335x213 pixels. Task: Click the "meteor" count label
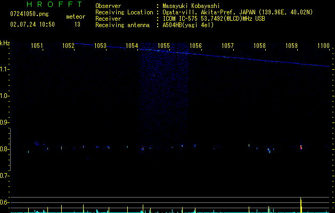[x=76, y=17]
